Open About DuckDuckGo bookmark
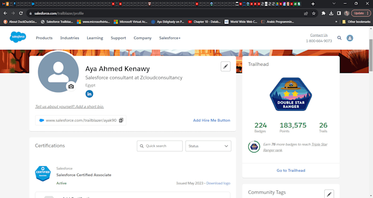Image resolution: width=373 pixels, height=198 pixels. pos(20,21)
